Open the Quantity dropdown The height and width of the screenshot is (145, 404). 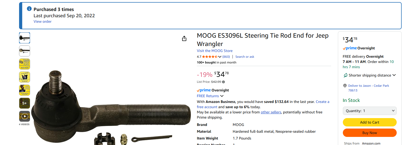tap(370, 111)
